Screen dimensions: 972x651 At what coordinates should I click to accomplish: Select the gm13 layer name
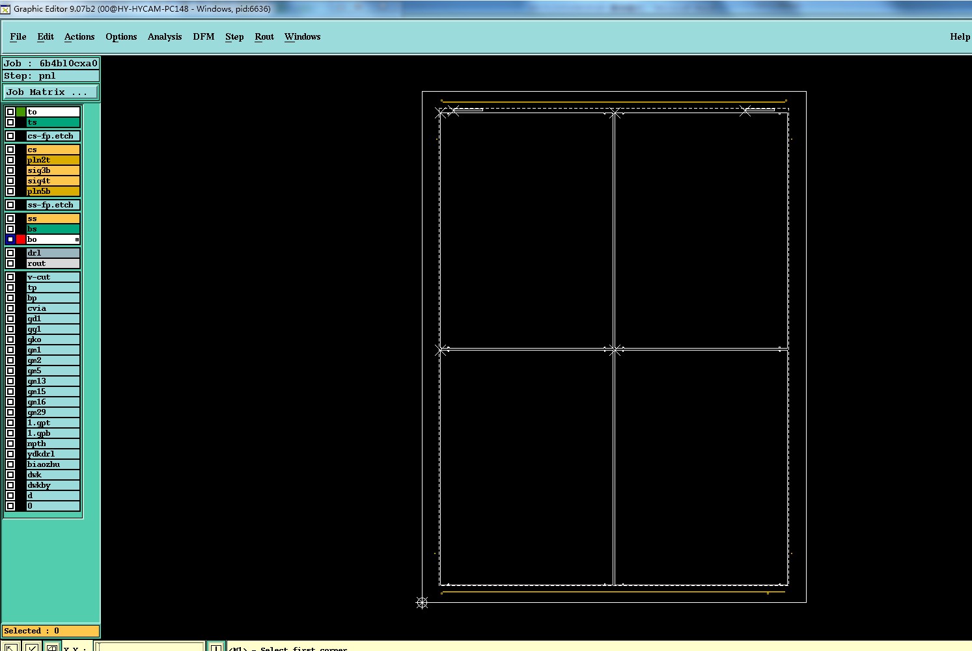pyautogui.click(x=53, y=381)
